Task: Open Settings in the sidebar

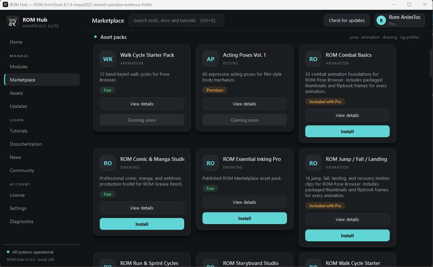Action: pyautogui.click(x=42, y=208)
